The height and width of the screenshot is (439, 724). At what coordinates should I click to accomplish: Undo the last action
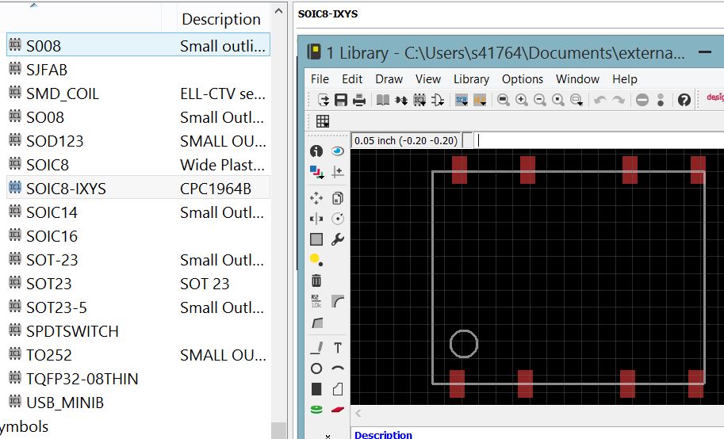click(x=600, y=100)
